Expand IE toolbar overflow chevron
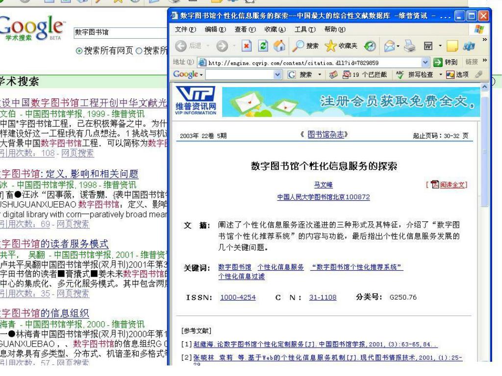The width and height of the screenshot is (502, 376). [x=485, y=39]
